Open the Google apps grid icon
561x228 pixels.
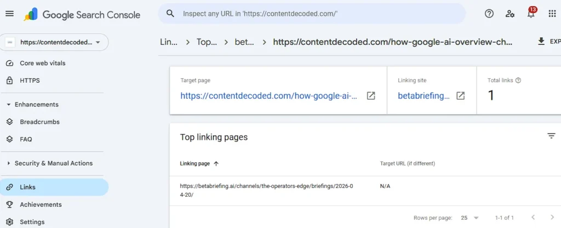pos(552,14)
